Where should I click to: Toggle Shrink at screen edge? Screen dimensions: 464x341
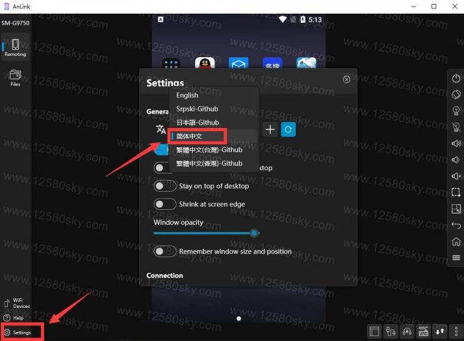point(165,204)
